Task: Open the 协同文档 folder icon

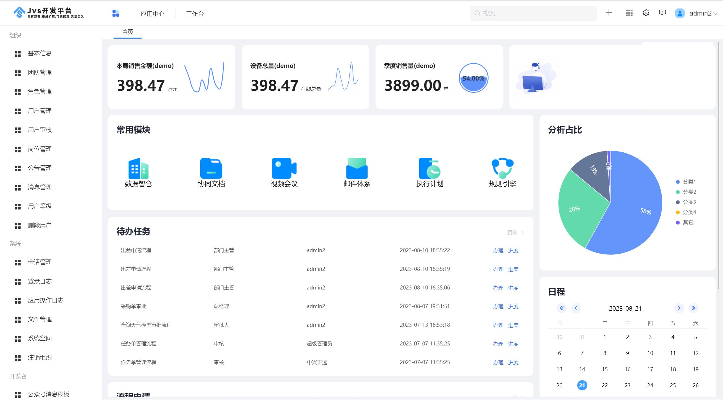Action: tap(211, 168)
